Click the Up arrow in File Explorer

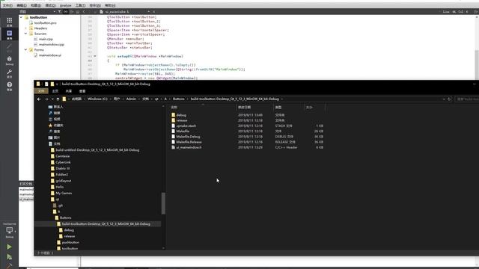pyautogui.click(x=58, y=99)
